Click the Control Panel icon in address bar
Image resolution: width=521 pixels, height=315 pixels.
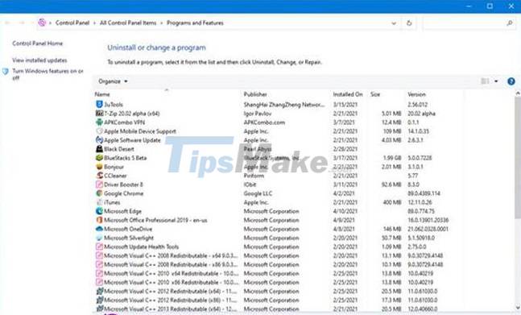pyautogui.click(x=42, y=23)
